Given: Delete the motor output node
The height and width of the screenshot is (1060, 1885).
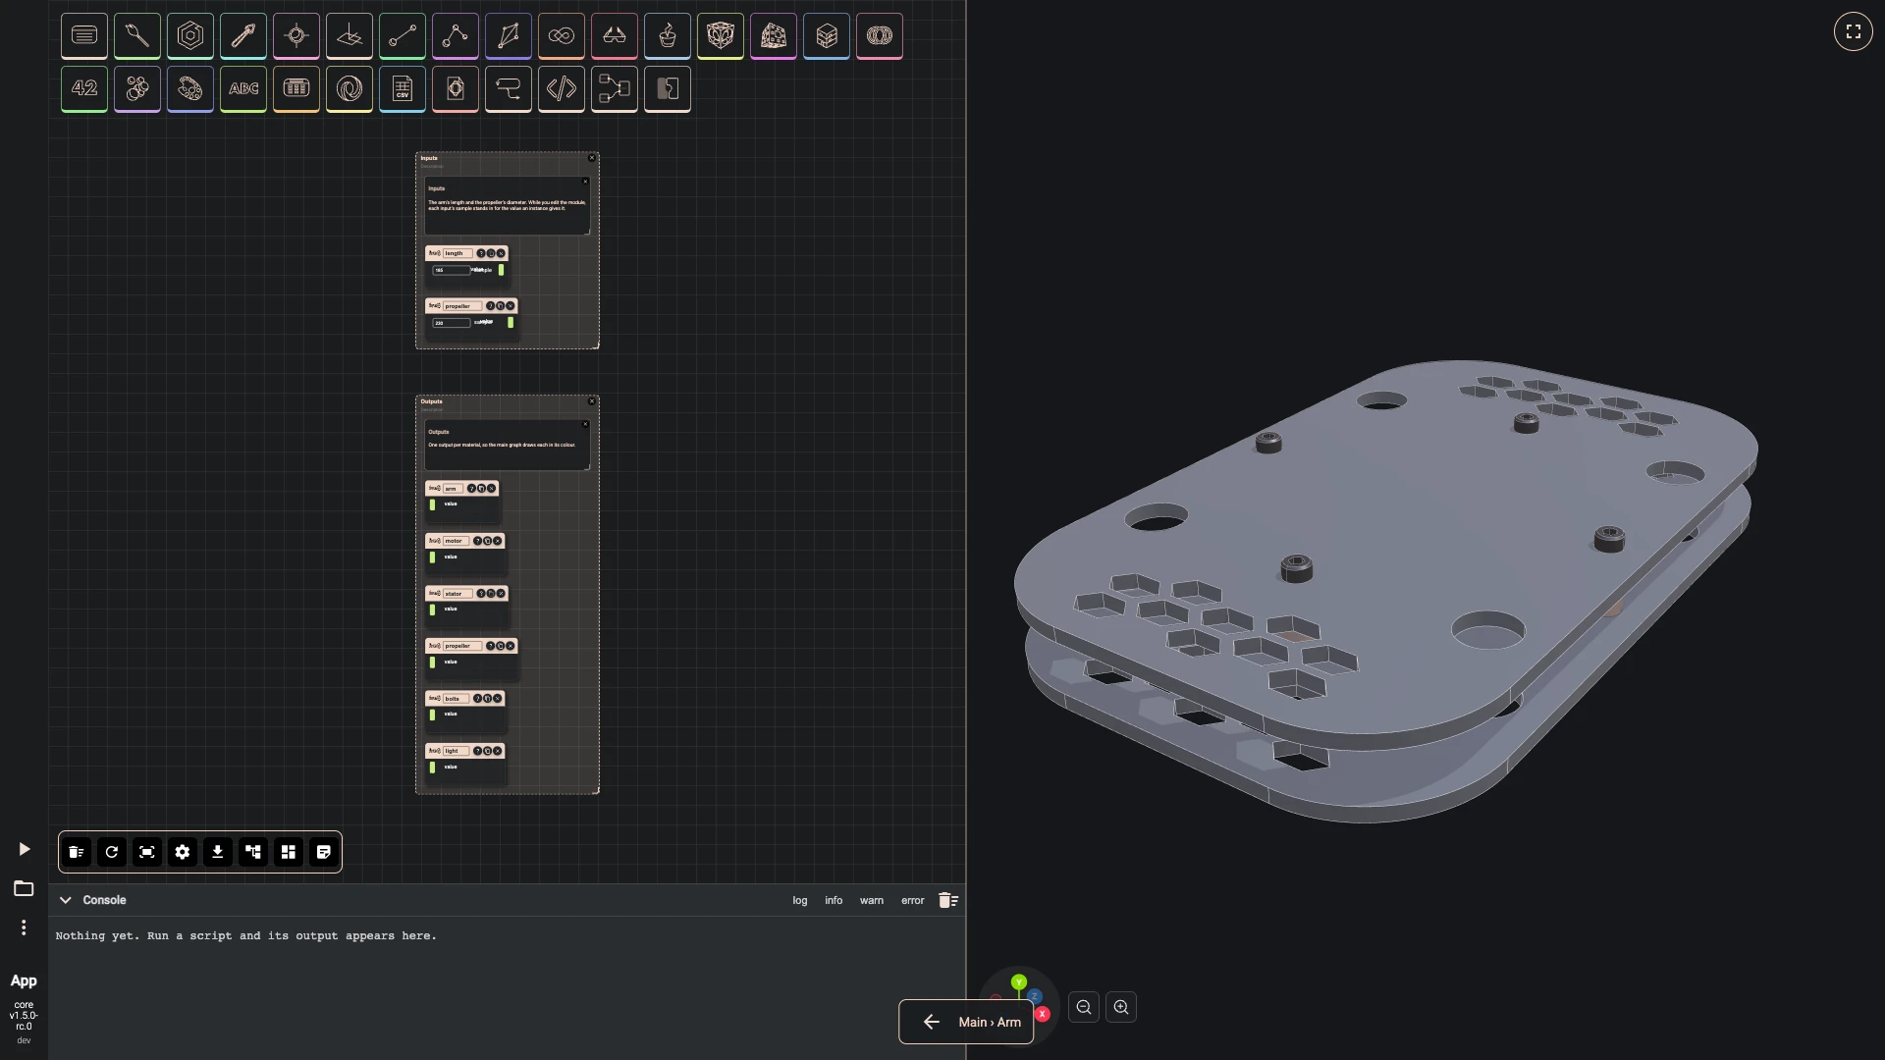Looking at the screenshot, I should (498, 541).
